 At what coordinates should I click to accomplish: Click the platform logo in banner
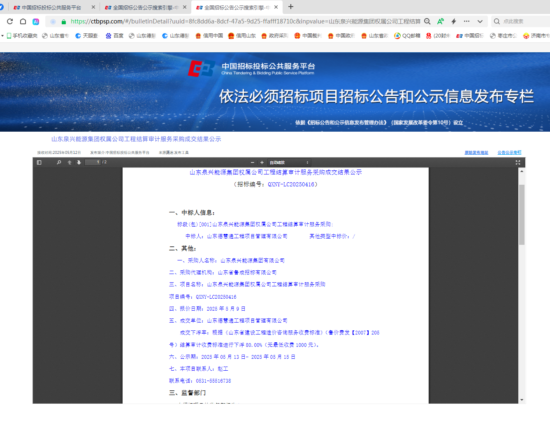(202, 68)
